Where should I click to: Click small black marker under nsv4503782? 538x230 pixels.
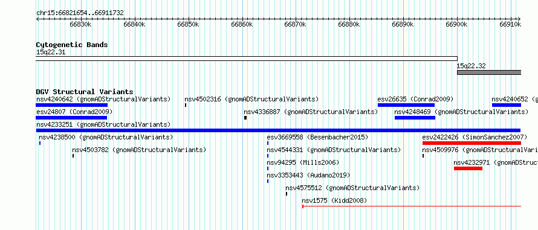73,156
